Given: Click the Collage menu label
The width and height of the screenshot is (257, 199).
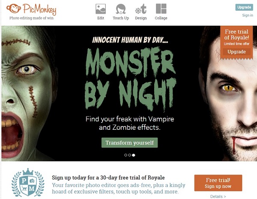Looking at the screenshot, I should (161, 18).
